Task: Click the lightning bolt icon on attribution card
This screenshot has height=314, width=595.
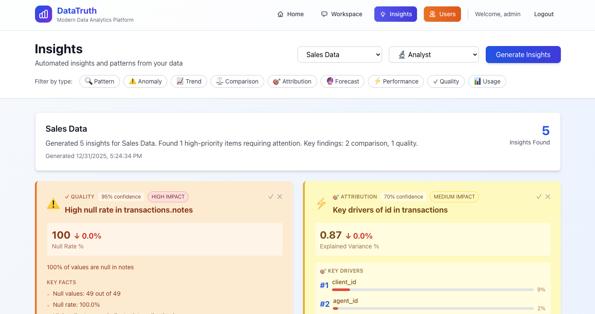Action: [x=321, y=204]
